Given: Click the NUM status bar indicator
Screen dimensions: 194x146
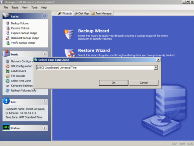Looking at the screenshot, I should click(182, 144).
